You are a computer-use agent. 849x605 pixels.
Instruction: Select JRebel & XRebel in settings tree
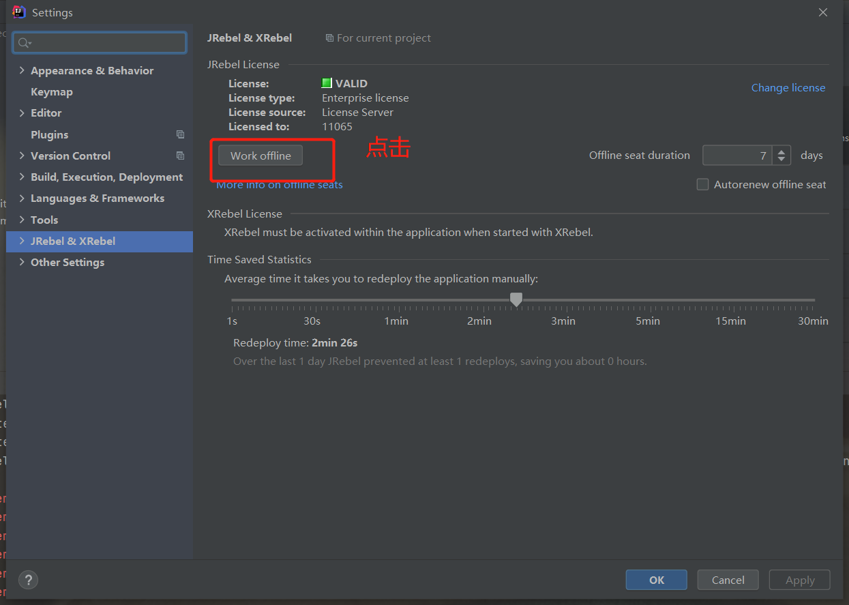coord(100,241)
